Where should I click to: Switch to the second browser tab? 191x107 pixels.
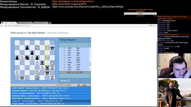[x=24, y=23]
